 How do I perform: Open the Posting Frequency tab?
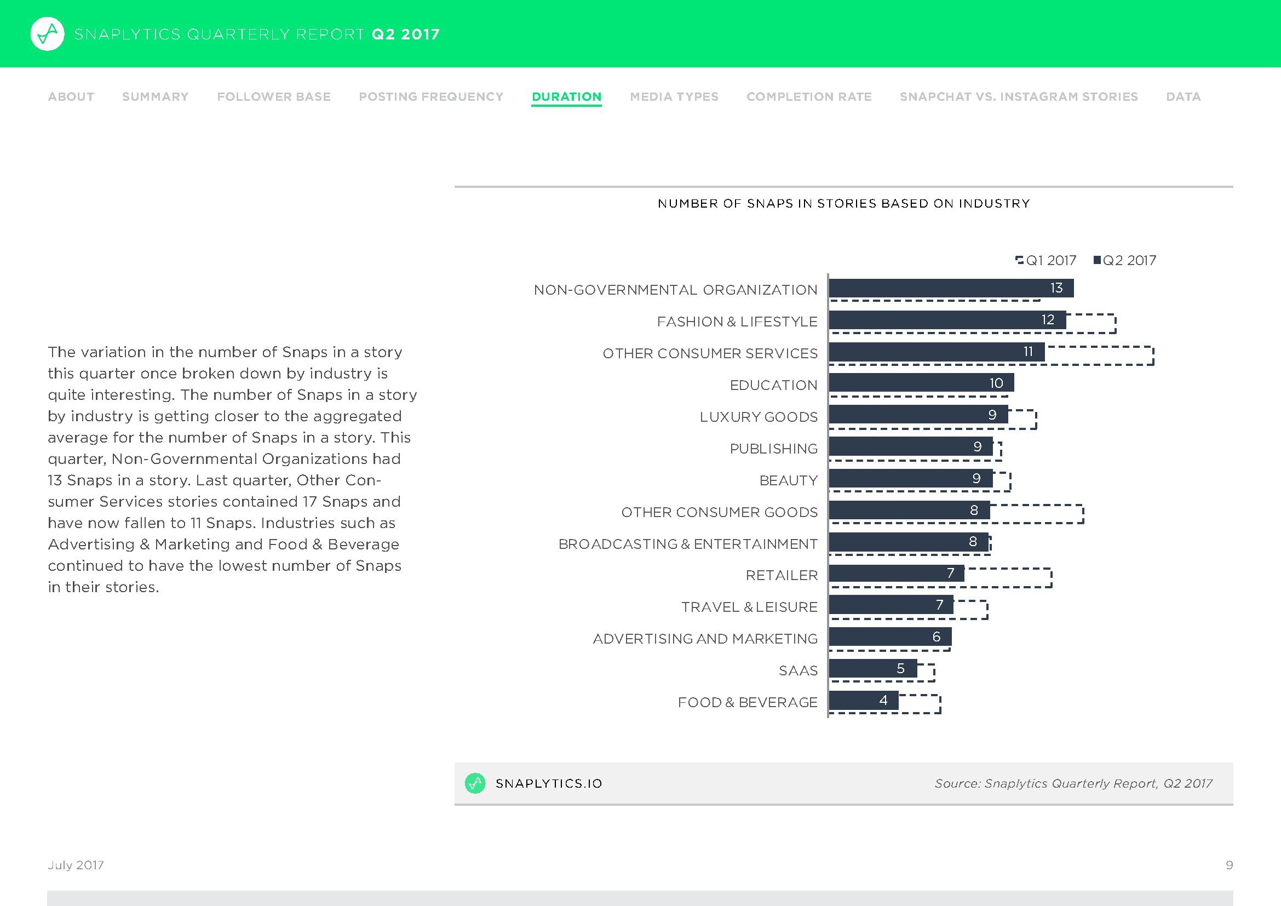point(430,96)
